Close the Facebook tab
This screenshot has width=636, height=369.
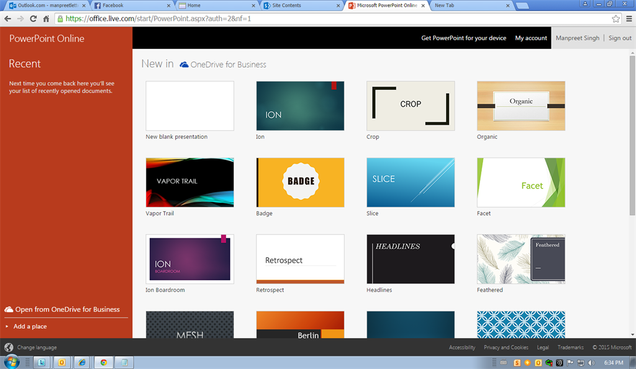[169, 6]
